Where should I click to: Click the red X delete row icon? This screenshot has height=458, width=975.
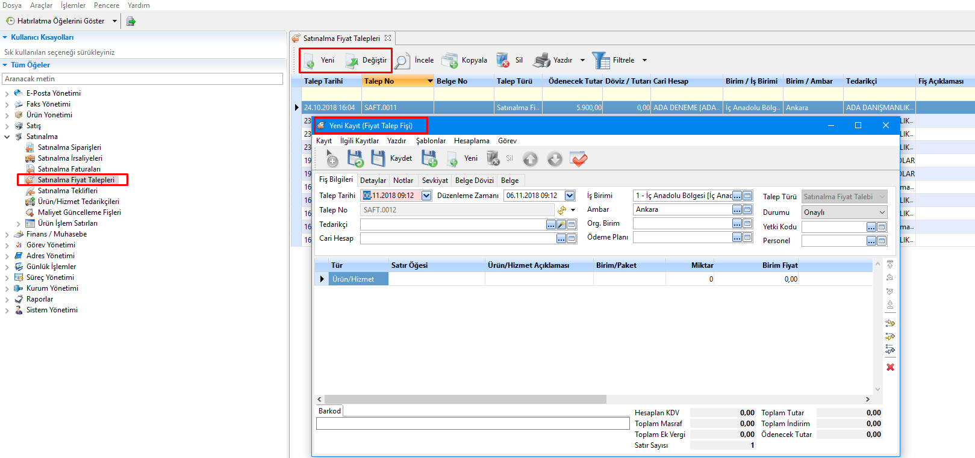click(890, 367)
